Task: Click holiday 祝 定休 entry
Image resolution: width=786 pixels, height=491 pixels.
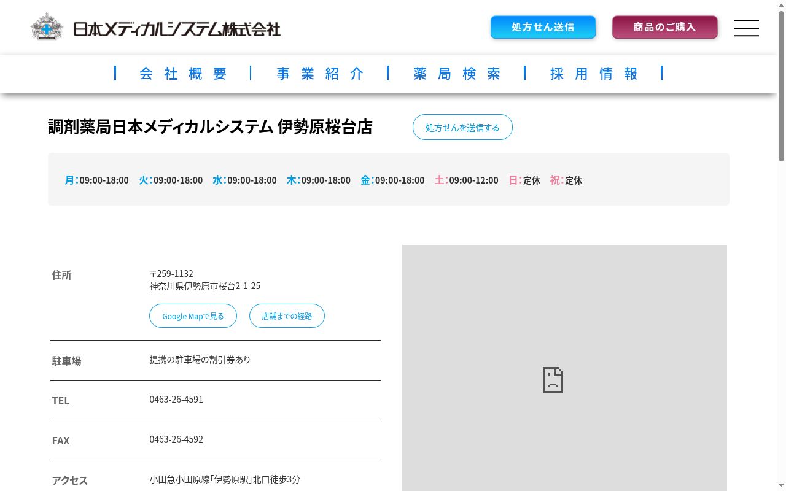Action: [566, 180]
